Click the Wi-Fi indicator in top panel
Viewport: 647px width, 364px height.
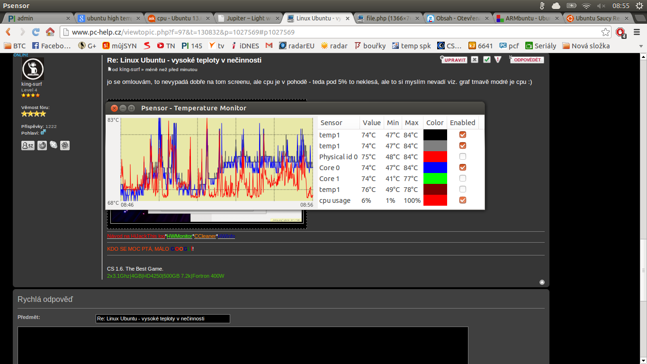[586, 6]
